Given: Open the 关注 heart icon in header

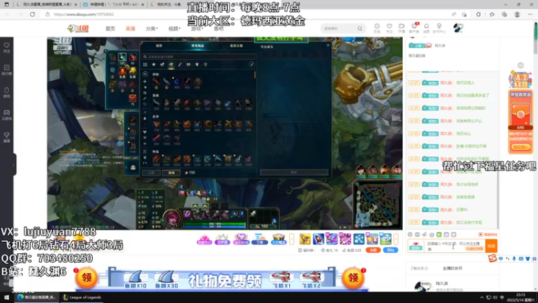Looking at the screenshot, I should [389, 28].
